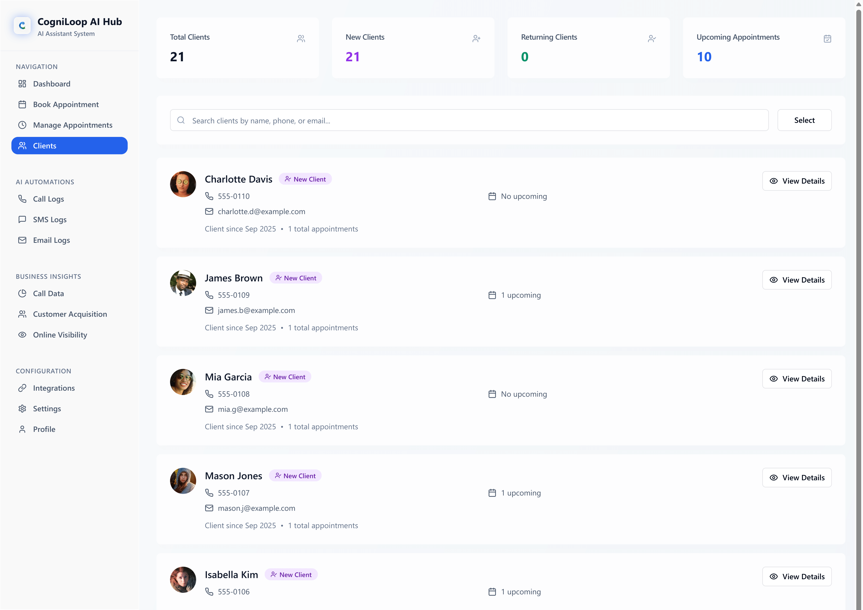863x610 pixels.
Task: Go to Email Logs
Action: click(x=51, y=240)
